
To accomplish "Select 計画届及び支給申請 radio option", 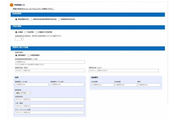I will point(36,32).
